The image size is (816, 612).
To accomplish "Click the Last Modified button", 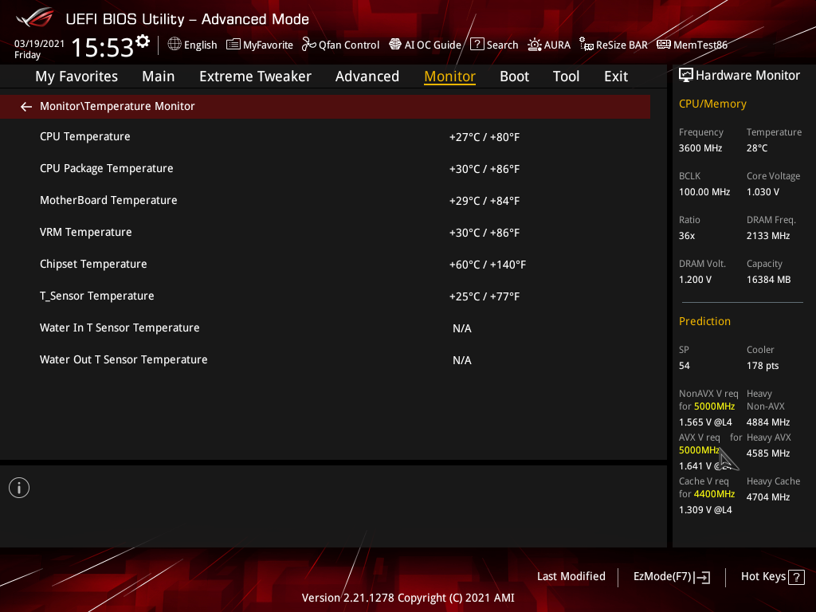I will click(x=571, y=577).
